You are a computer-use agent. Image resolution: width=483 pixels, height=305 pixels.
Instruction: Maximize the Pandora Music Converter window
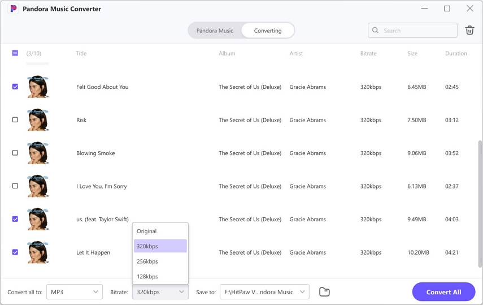coord(447,8)
